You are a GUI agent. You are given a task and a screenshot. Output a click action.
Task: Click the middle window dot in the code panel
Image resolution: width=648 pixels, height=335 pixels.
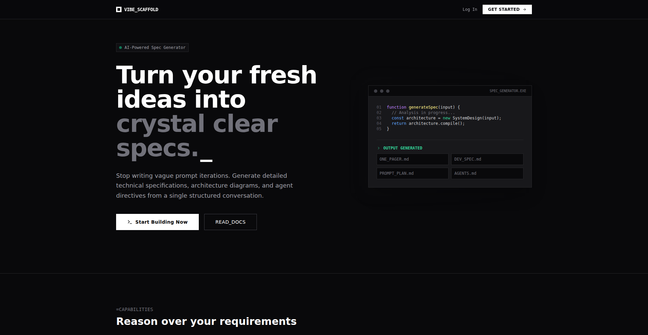(x=382, y=91)
